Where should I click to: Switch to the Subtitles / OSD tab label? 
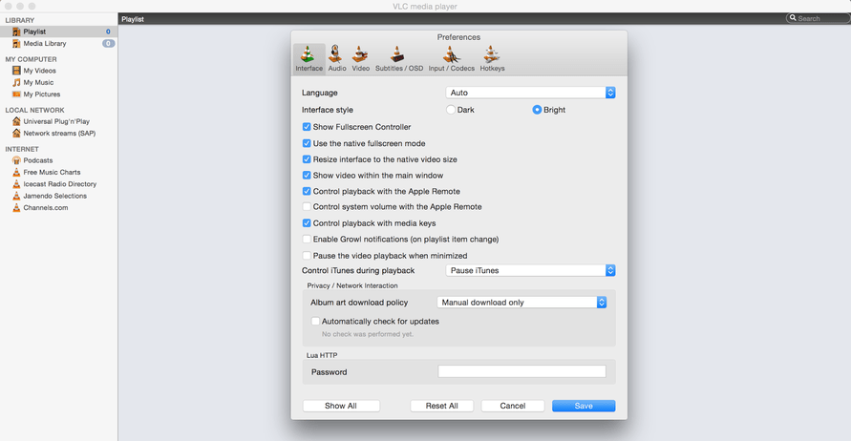[x=399, y=69]
